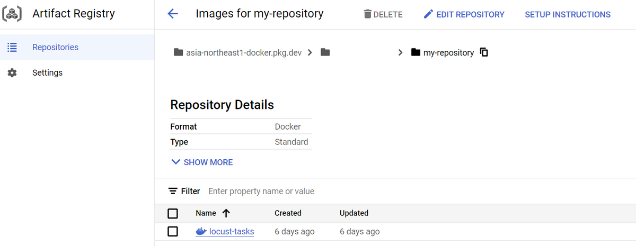Open Repositories in the sidebar

pyautogui.click(x=77, y=47)
